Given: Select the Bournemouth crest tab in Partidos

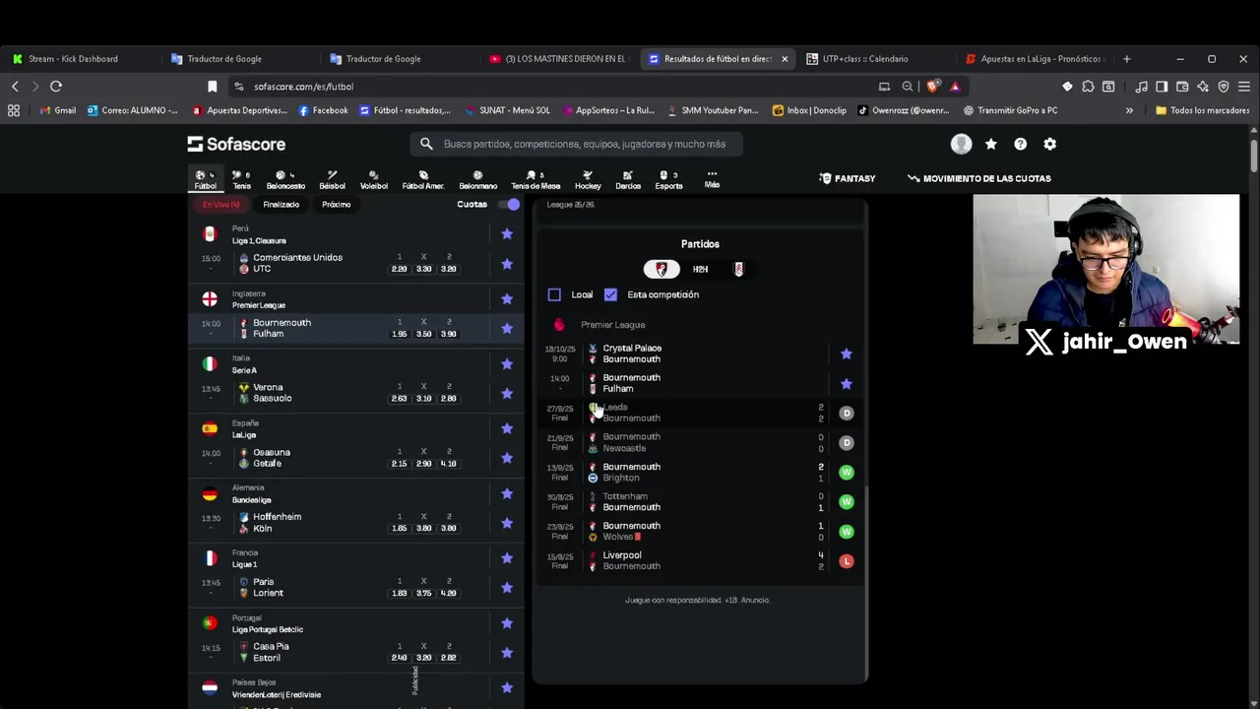Looking at the screenshot, I should [661, 269].
